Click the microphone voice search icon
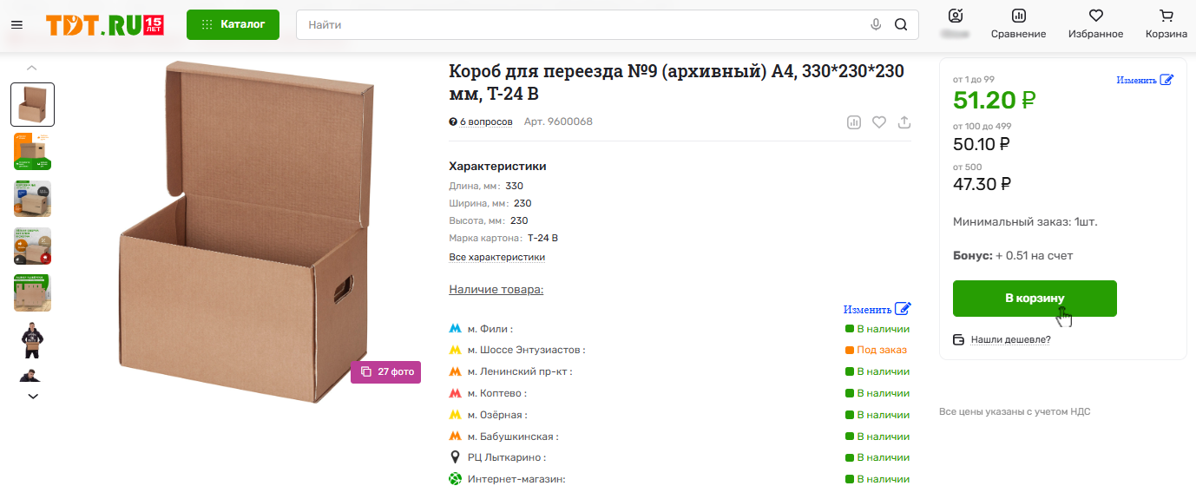 point(876,24)
